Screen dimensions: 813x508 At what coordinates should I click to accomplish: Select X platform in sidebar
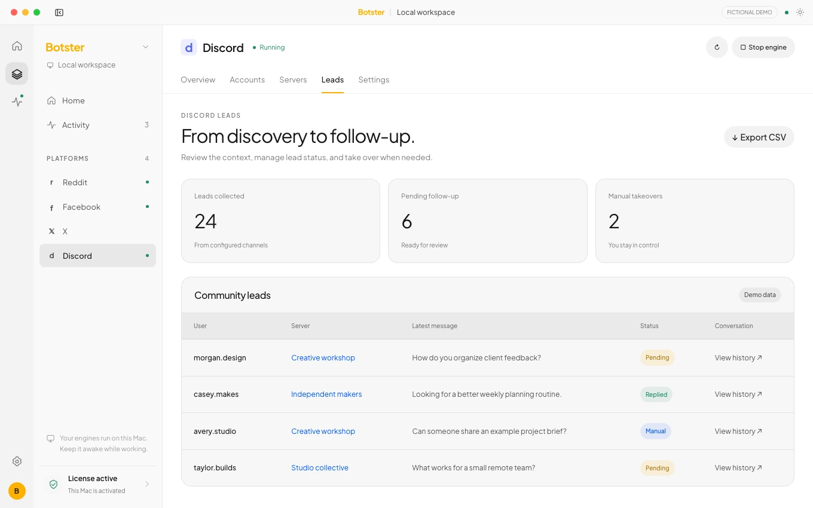point(98,231)
